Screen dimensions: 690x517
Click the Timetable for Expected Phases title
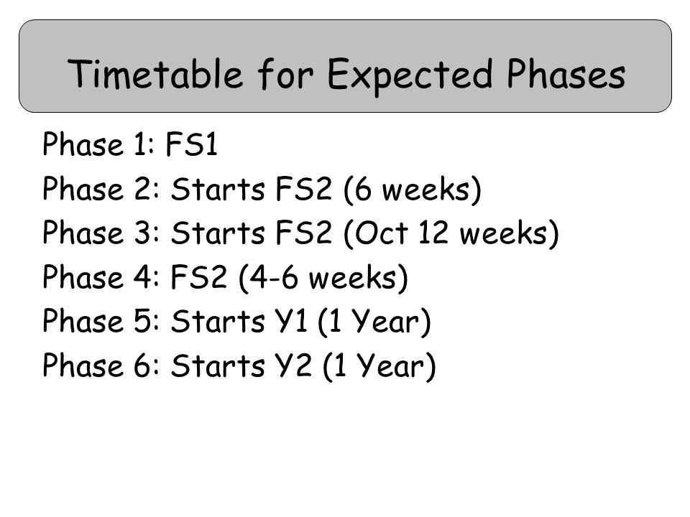[346, 74]
